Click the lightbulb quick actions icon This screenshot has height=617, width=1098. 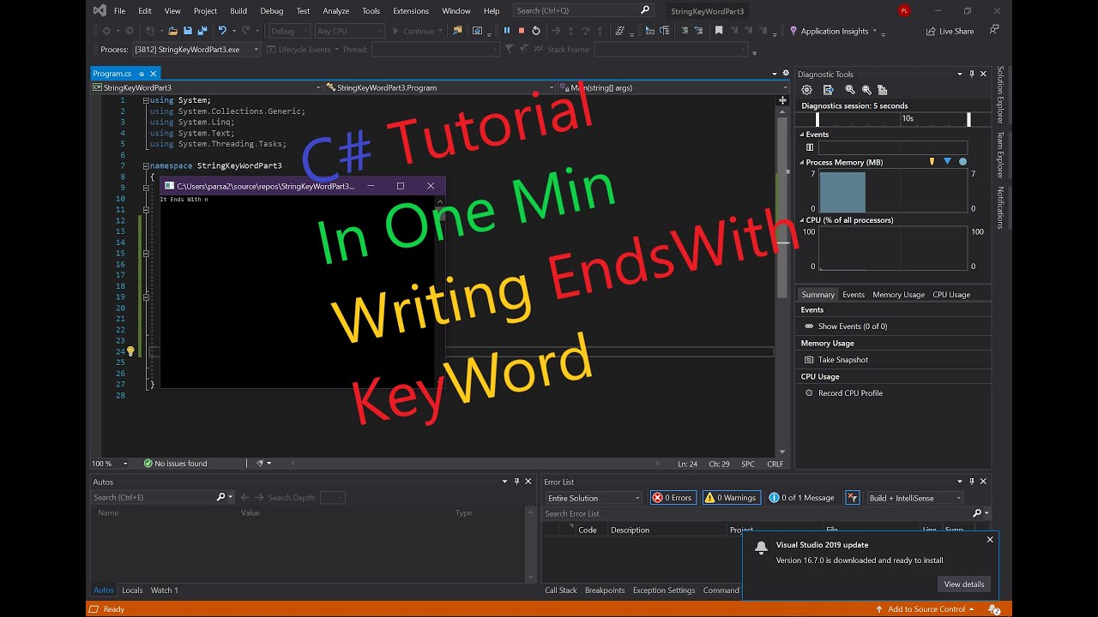(x=130, y=351)
